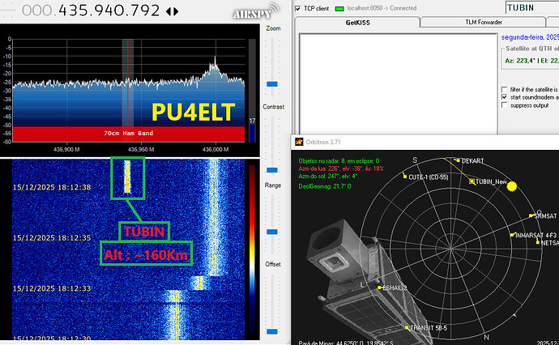Uncheck the start soundmodem option
This screenshot has width=559, height=345.
click(x=504, y=96)
